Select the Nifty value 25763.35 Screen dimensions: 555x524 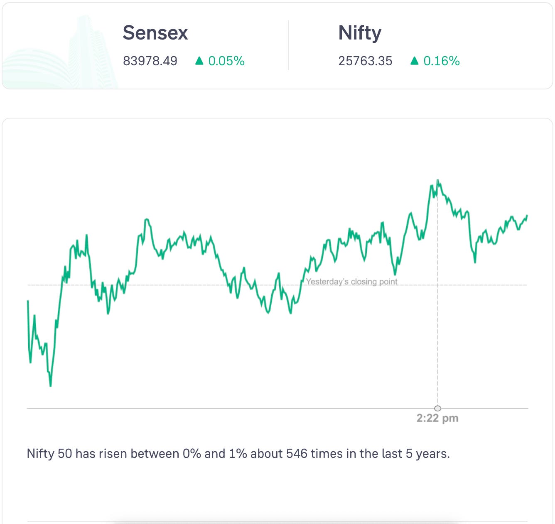point(365,61)
